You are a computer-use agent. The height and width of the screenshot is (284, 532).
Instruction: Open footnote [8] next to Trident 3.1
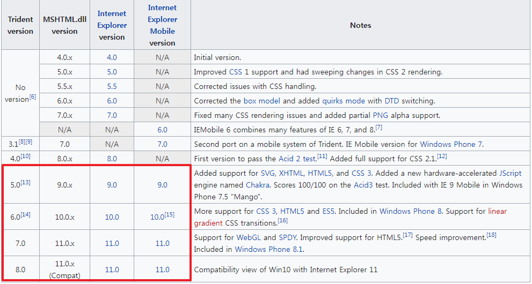point(21,142)
